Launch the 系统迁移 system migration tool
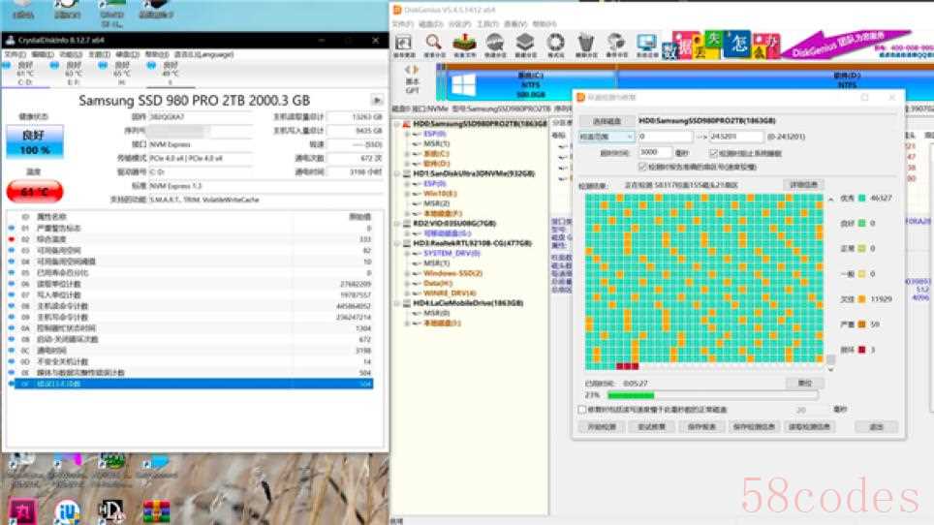The image size is (934, 525). point(646,45)
